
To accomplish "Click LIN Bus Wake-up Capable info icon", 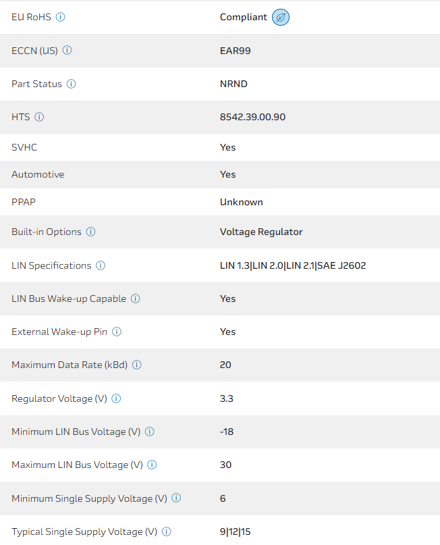I will 136,299.
